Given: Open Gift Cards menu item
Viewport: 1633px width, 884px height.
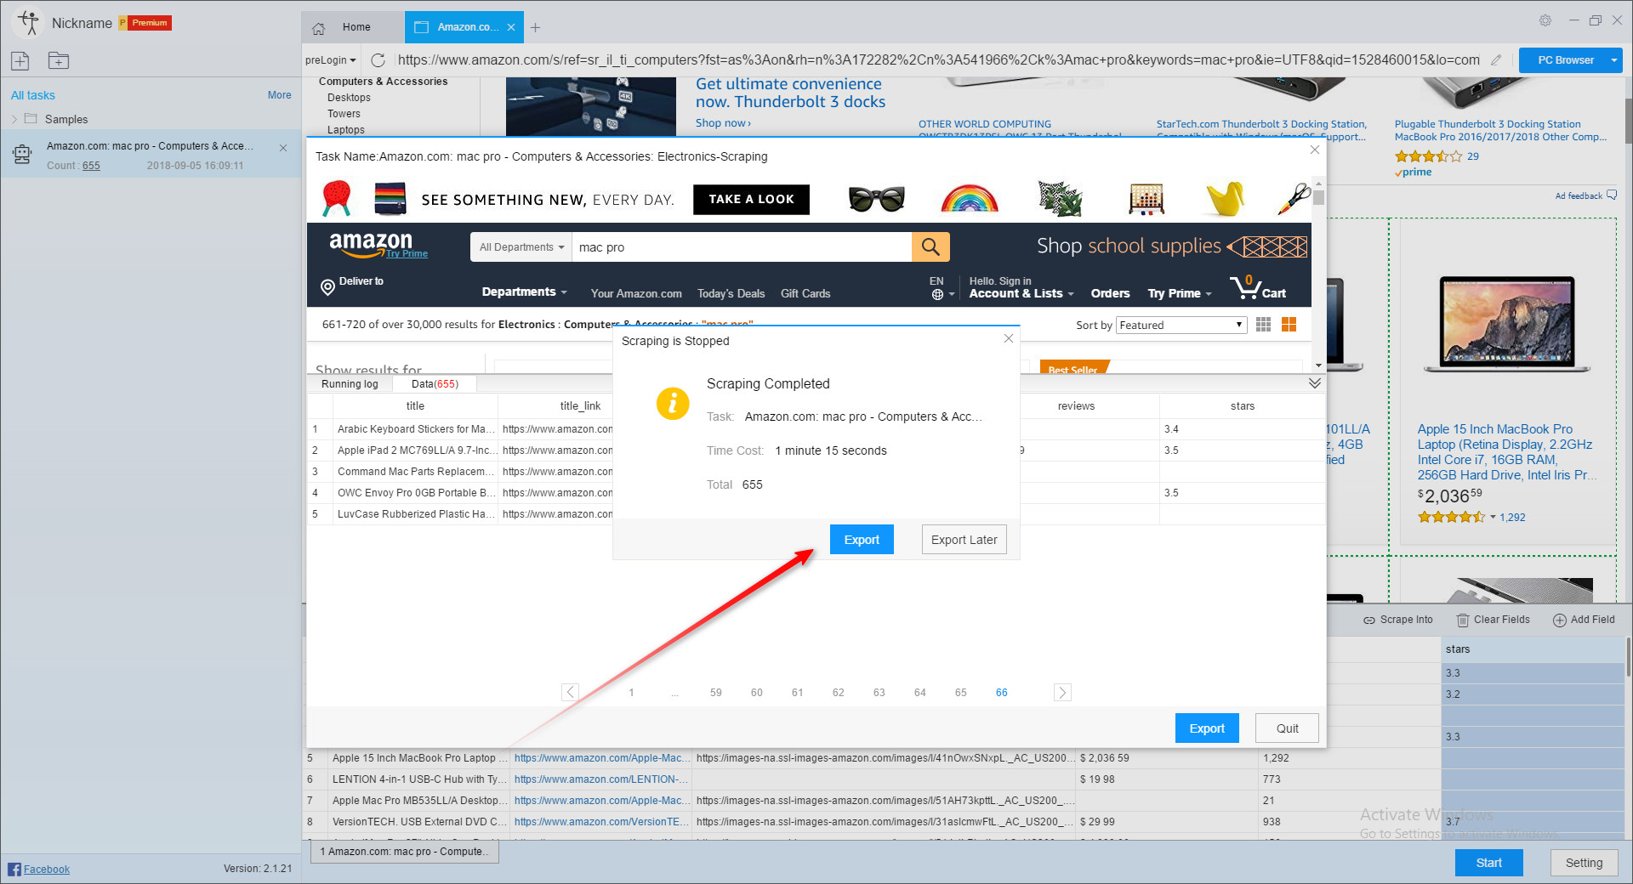Looking at the screenshot, I should click(805, 293).
